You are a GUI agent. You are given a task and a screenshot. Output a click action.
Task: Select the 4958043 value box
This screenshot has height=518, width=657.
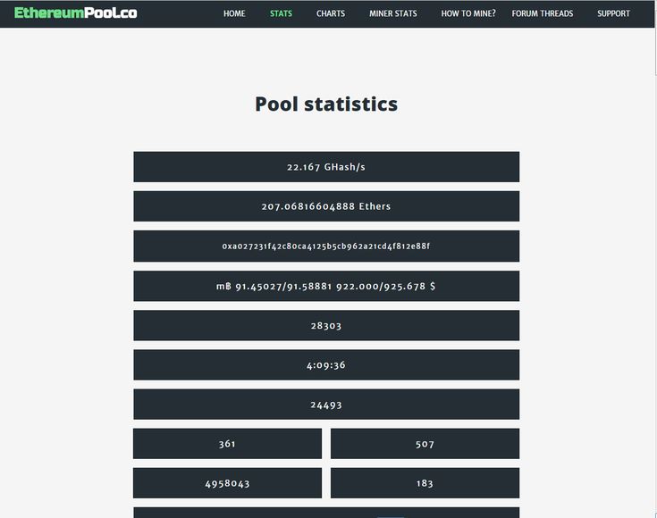[x=228, y=483]
